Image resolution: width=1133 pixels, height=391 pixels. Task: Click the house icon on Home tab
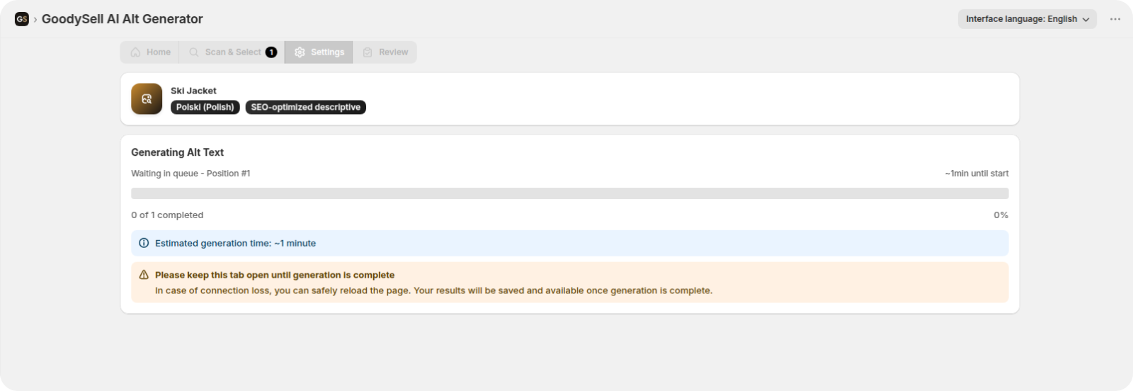point(135,52)
